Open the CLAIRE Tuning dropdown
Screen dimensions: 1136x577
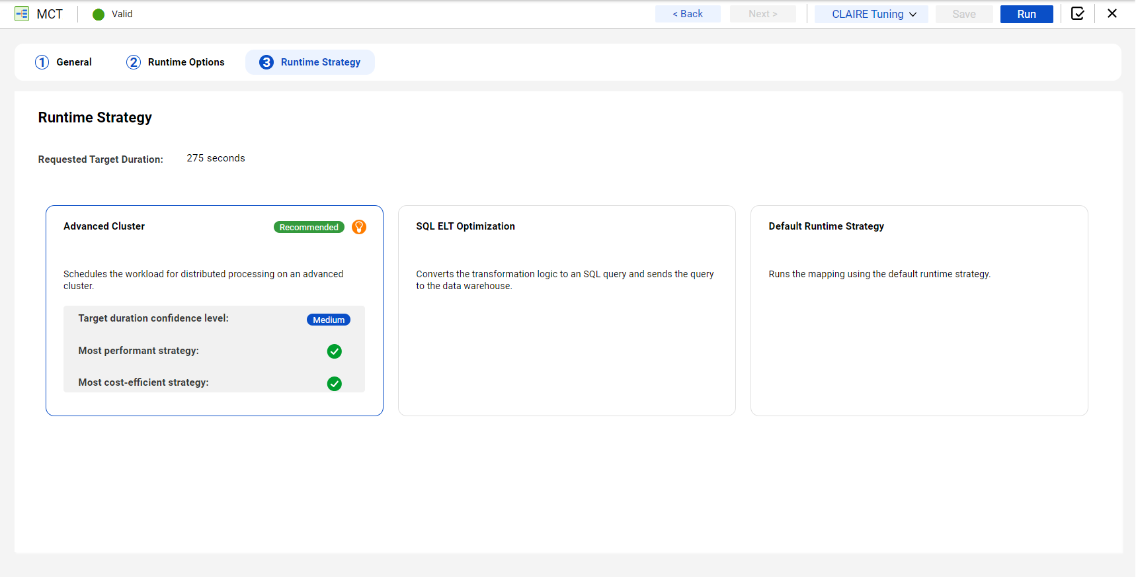pyautogui.click(x=872, y=14)
